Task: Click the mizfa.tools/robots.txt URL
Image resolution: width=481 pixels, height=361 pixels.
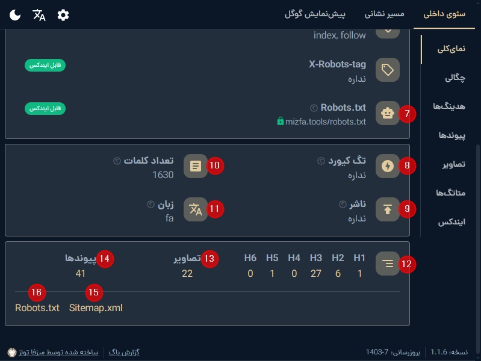Action: tap(325, 122)
